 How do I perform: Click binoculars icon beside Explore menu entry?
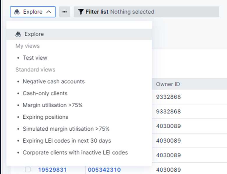click(18, 34)
